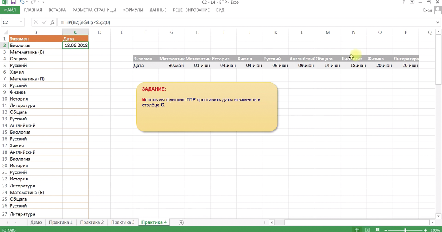The image size is (442, 232).
Task: Select cell C2 with date 18.06.2018
Action: tap(76, 45)
